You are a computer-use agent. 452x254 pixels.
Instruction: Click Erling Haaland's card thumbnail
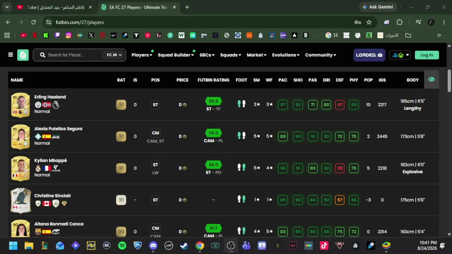[20, 105]
